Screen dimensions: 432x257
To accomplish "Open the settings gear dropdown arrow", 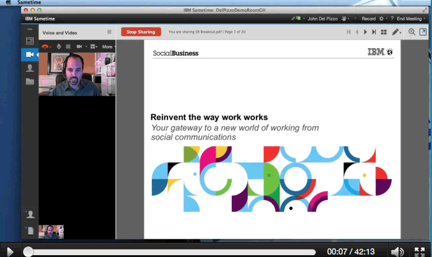I will click(387, 19).
